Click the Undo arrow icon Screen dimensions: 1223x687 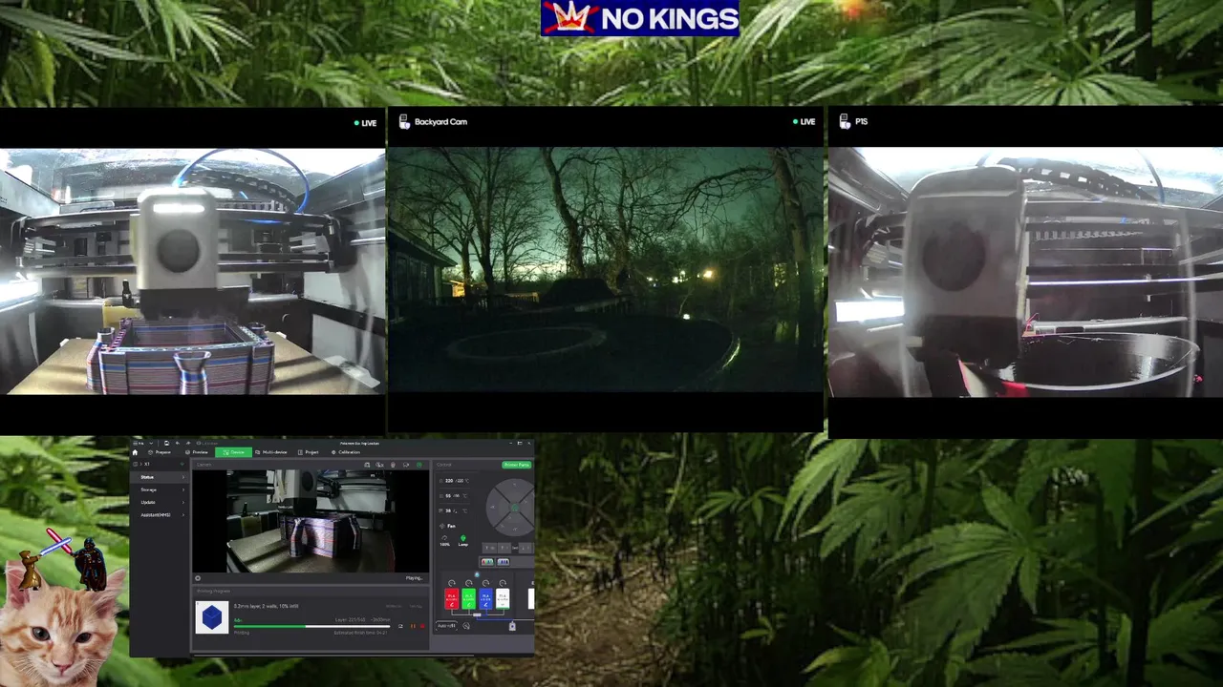click(178, 443)
